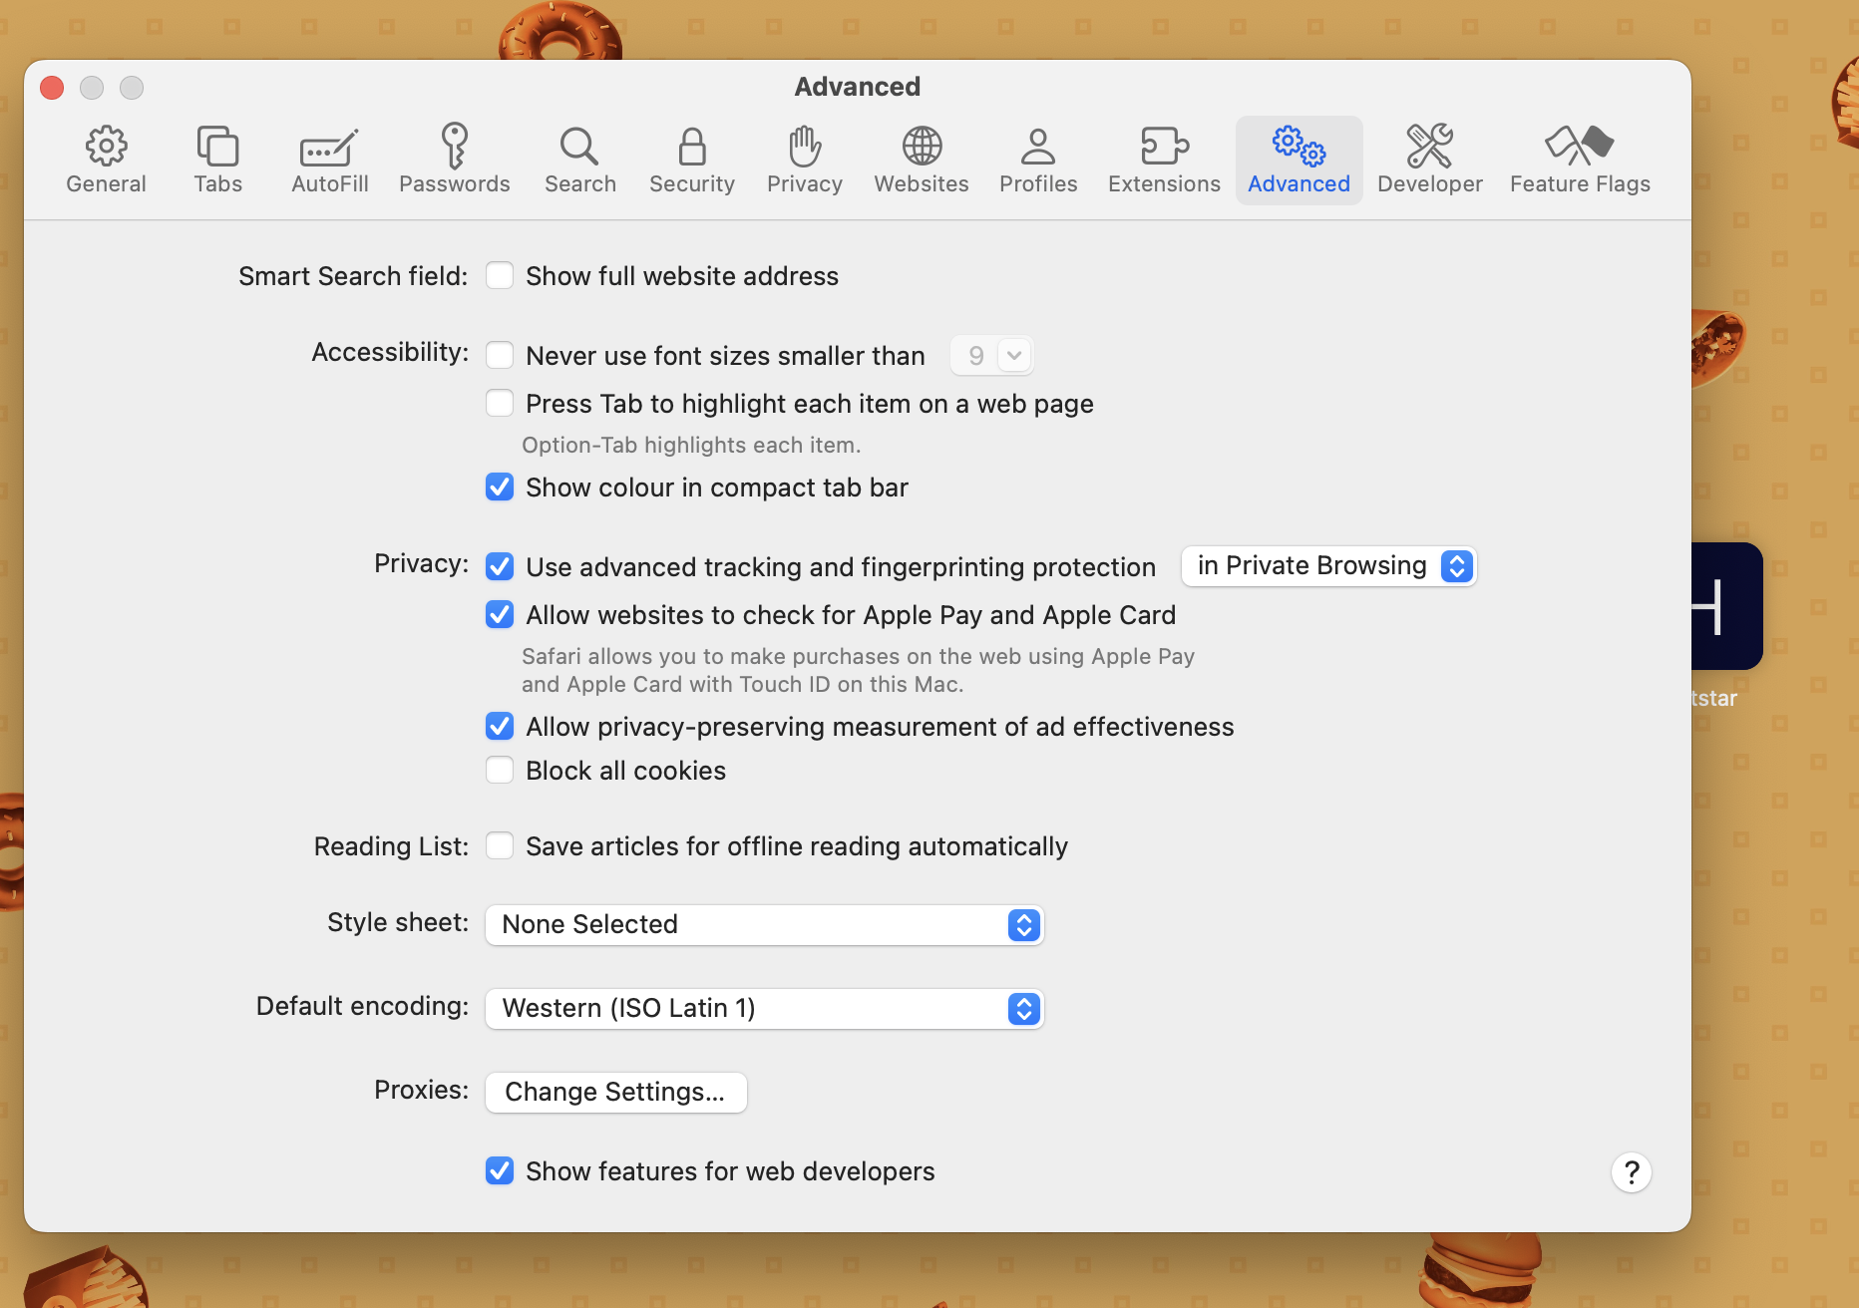The image size is (1859, 1308).
Task: Open the Feature Flags icon
Action: pos(1579,160)
